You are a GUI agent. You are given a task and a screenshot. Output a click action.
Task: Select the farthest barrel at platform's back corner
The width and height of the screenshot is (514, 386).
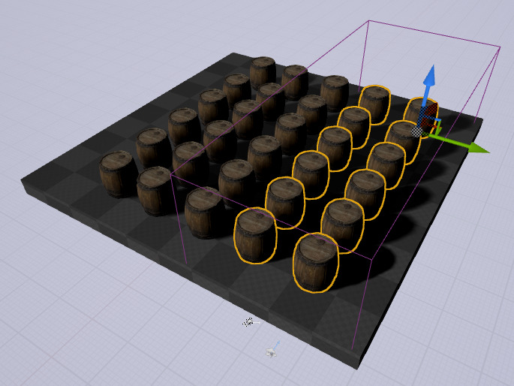[263, 71]
